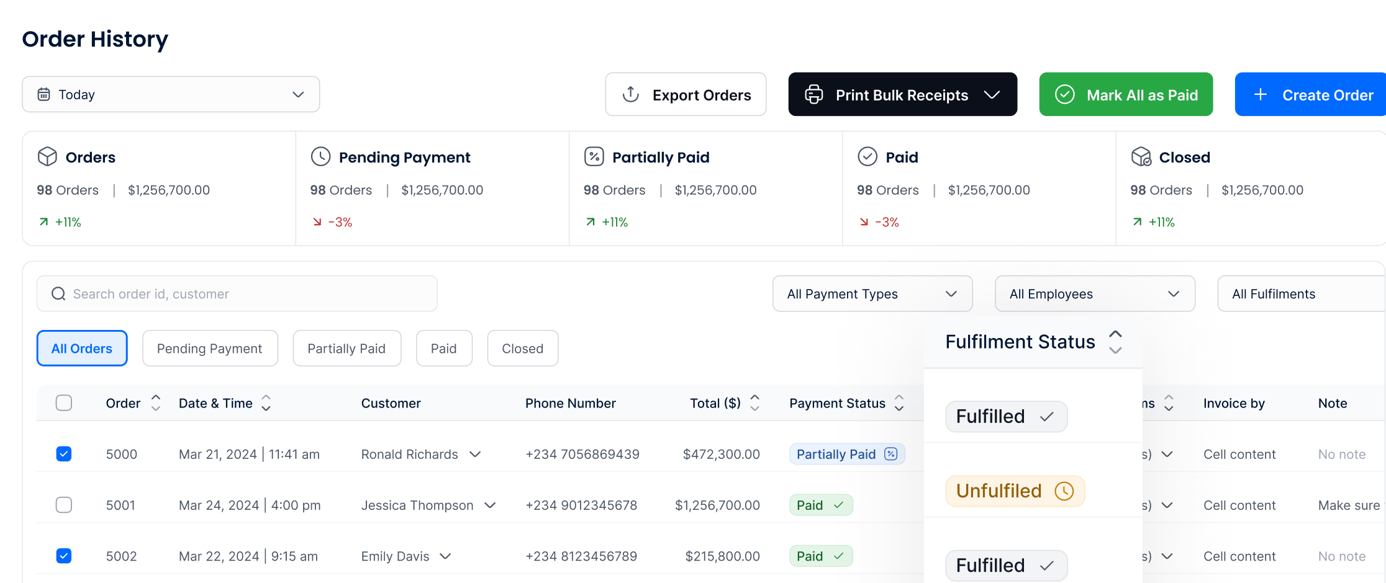
Task: Expand Ronald Richards customer chevron
Action: 475,454
